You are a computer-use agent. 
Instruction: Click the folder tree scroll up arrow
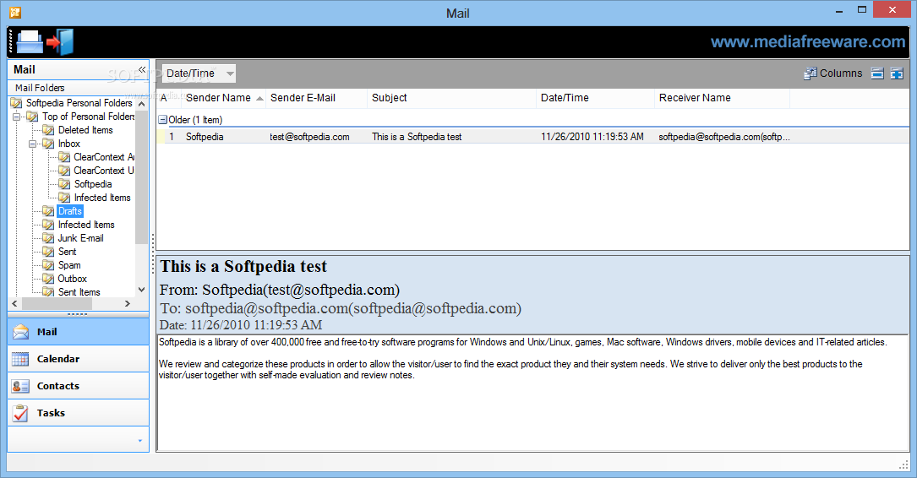click(141, 103)
